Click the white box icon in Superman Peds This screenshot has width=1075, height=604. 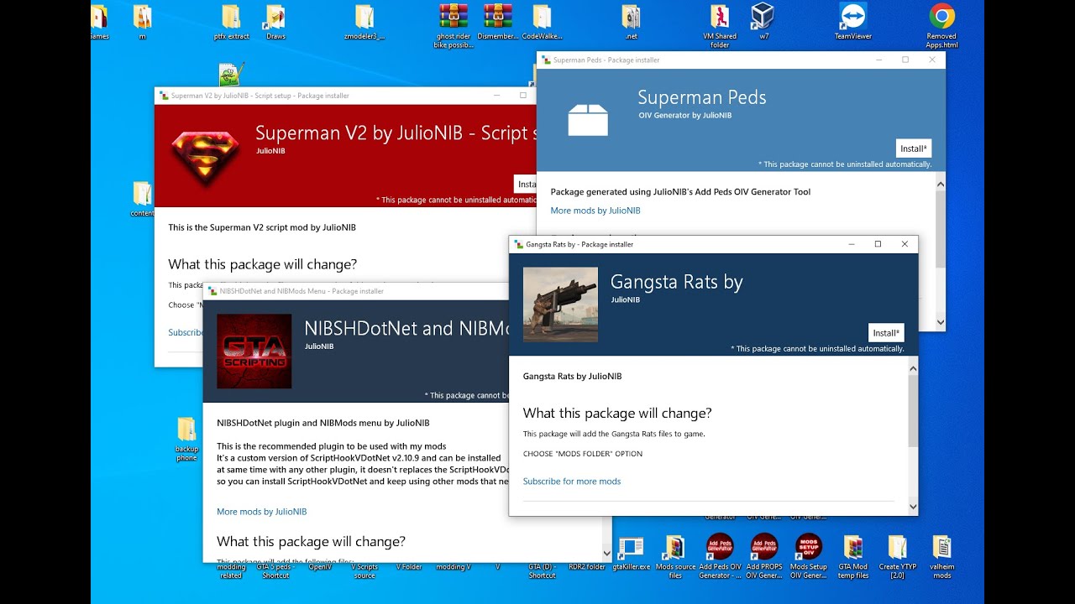pos(588,120)
